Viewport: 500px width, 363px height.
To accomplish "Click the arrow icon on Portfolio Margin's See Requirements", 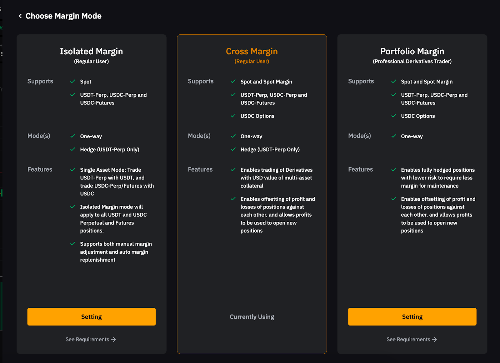I will point(435,340).
